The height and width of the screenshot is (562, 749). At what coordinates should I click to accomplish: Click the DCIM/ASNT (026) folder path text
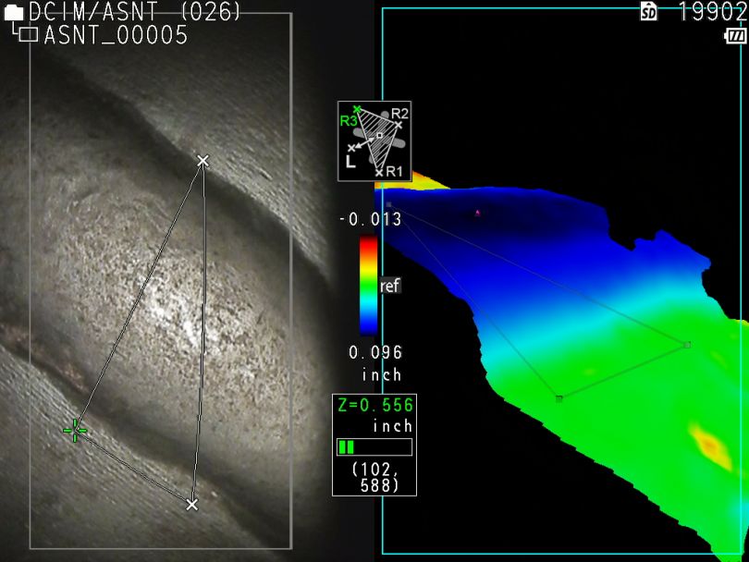tap(135, 12)
